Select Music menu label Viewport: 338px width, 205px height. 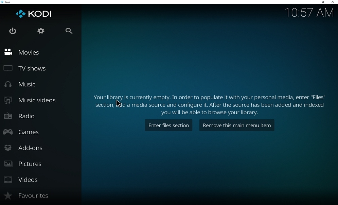[27, 84]
